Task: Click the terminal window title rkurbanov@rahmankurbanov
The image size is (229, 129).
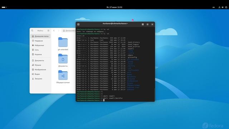Action: [115, 23]
